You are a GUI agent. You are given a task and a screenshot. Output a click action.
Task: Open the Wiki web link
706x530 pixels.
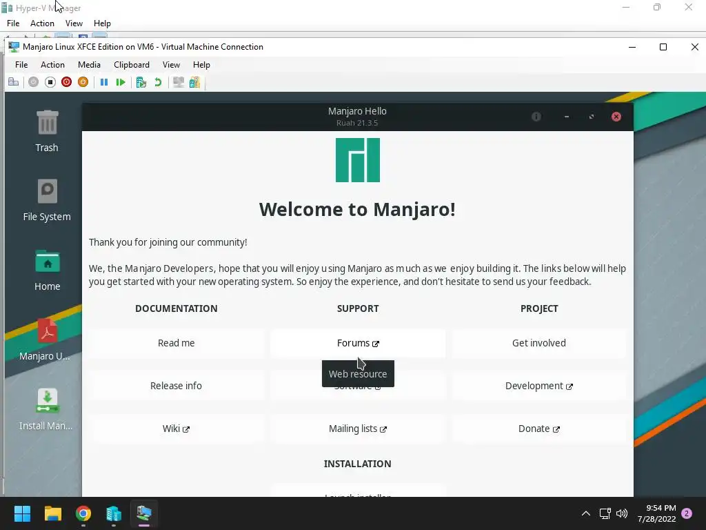[x=176, y=429]
